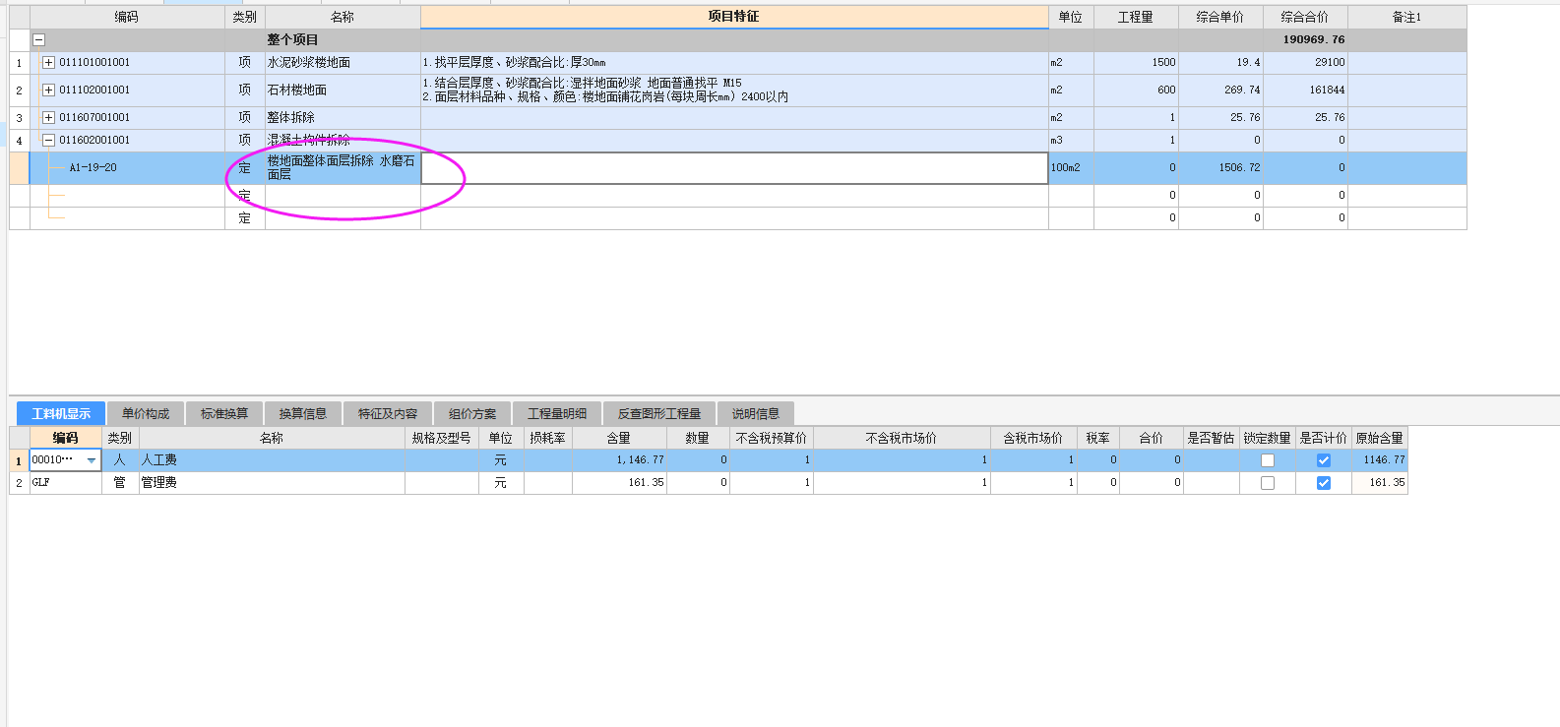Click the 综合合价 column header
Image resolution: width=1560 pixels, height=727 pixels.
(x=1305, y=17)
